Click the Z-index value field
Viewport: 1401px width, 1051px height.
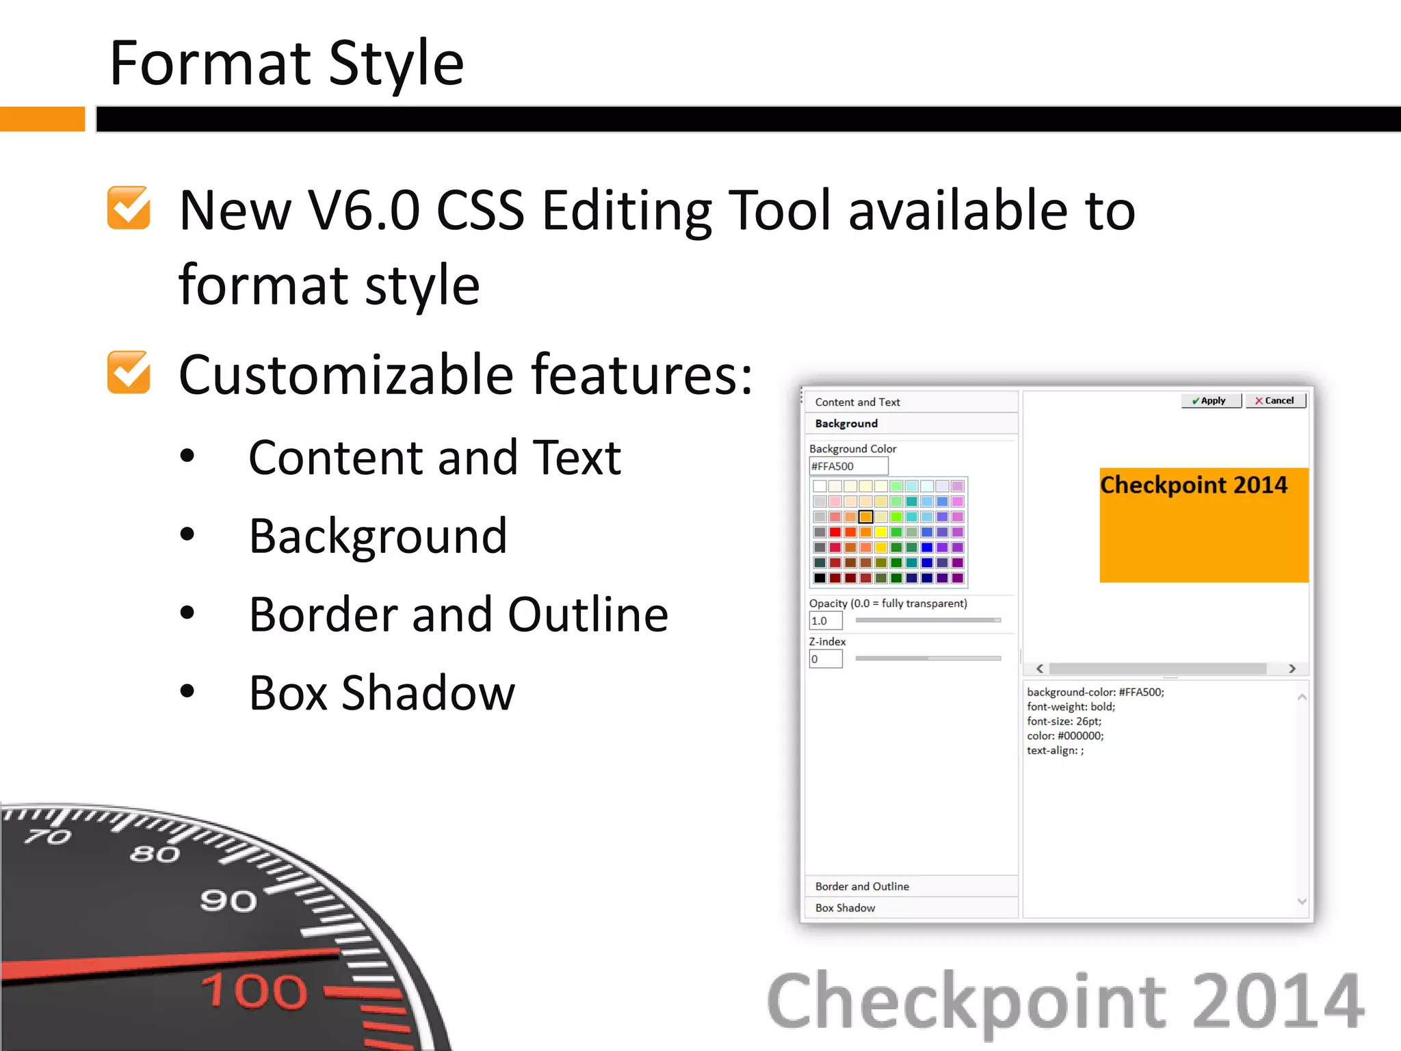(826, 659)
